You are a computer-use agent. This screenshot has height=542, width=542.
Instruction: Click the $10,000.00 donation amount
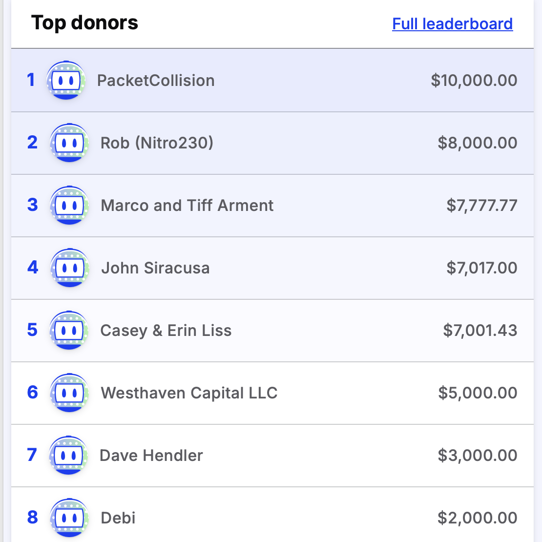pyautogui.click(x=474, y=81)
